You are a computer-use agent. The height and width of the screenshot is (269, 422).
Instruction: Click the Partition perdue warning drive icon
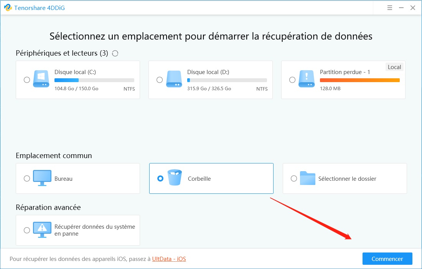tap(307, 79)
